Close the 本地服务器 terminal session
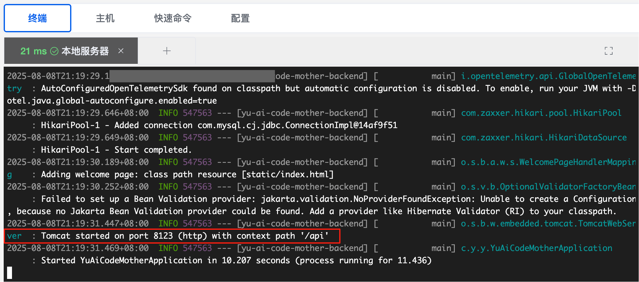 (121, 51)
